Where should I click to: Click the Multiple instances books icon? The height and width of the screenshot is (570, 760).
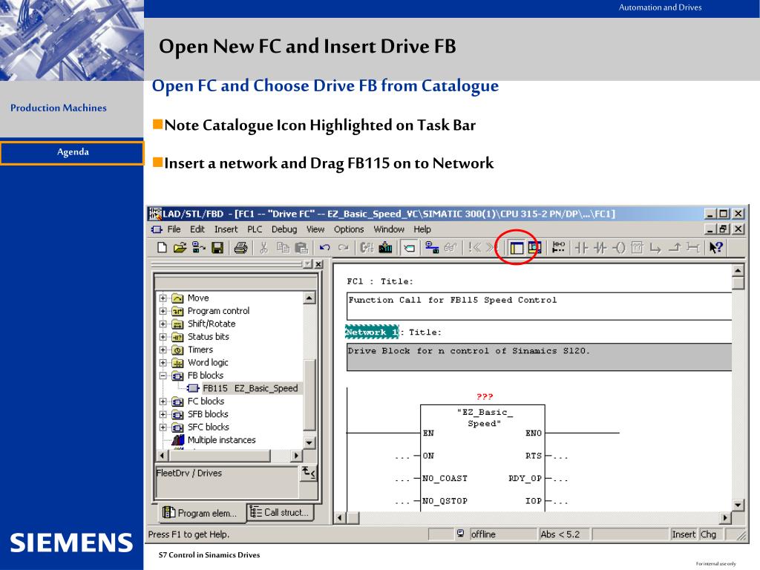coord(178,439)
